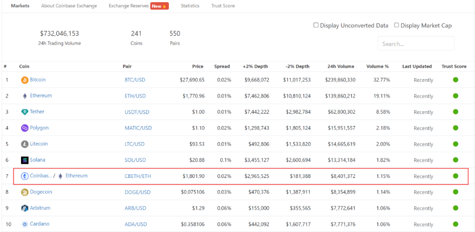Open the Arbitrum coin link
Image resolution: width=475 pixels, height=232 pixels.
pyautogui.click(x=40, y=208)
